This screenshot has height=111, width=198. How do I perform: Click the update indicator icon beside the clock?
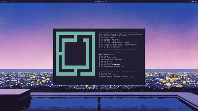[x=106, y=1]
